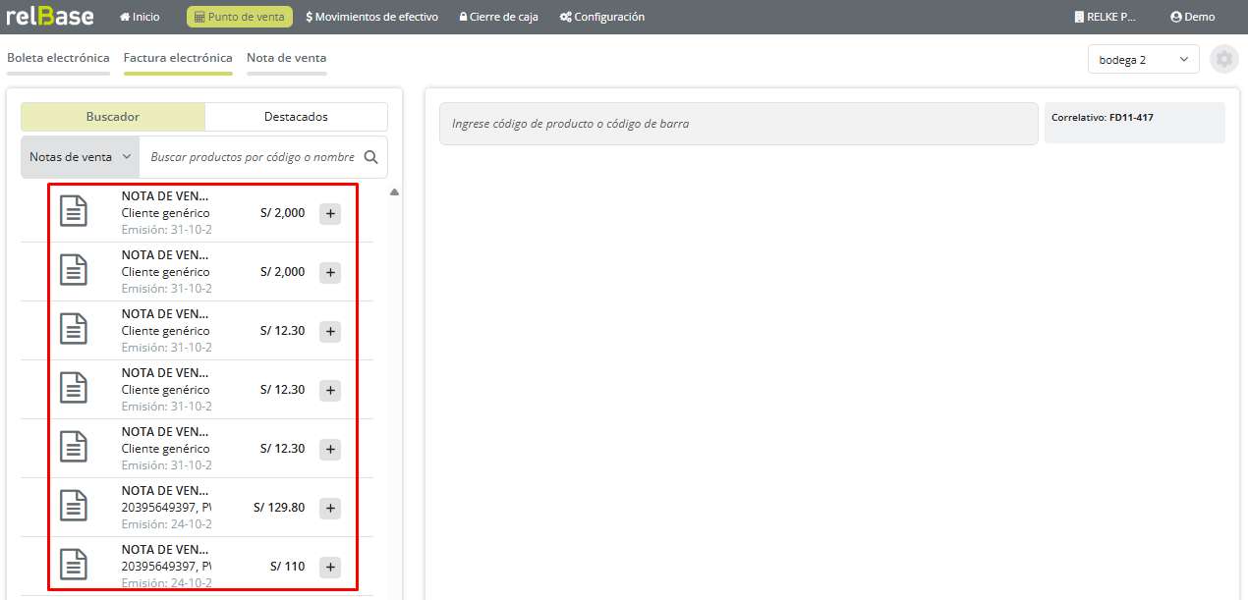Open the gear settings icon beside bodega

coord(1223,59)
